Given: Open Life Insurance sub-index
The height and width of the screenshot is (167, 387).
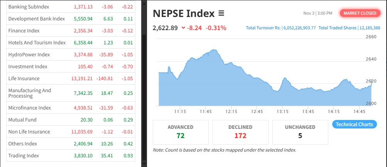Looking at the screenshot, I should (x=24, y=78).
